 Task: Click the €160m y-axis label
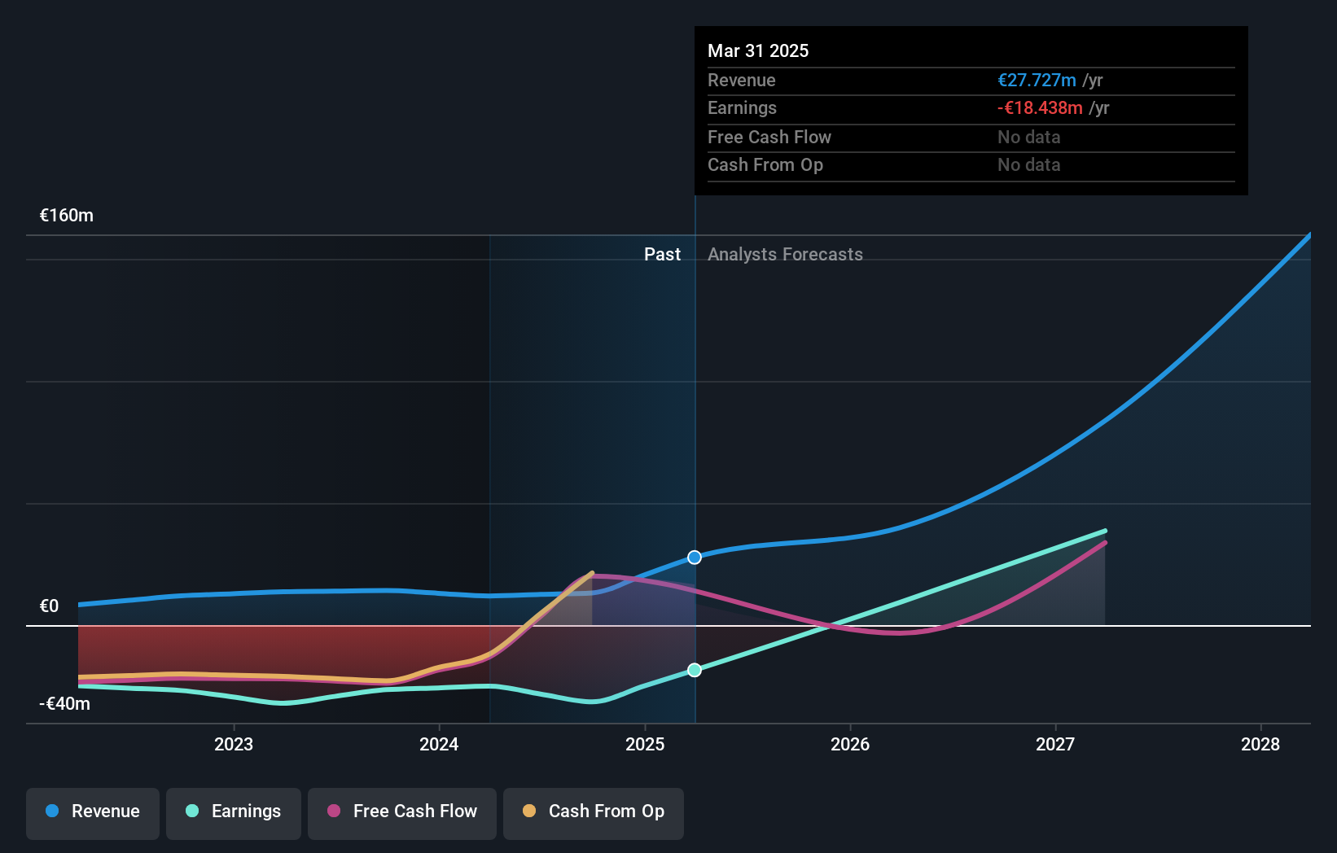pyautogui.click(x=67, y=216)
